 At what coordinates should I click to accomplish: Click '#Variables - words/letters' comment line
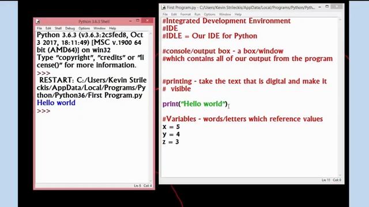tap(243, 119)
